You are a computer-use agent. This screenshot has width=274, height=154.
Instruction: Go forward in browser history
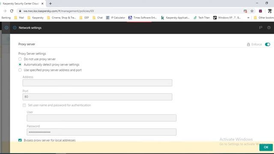pyautogui.click(x=5, y=11)
